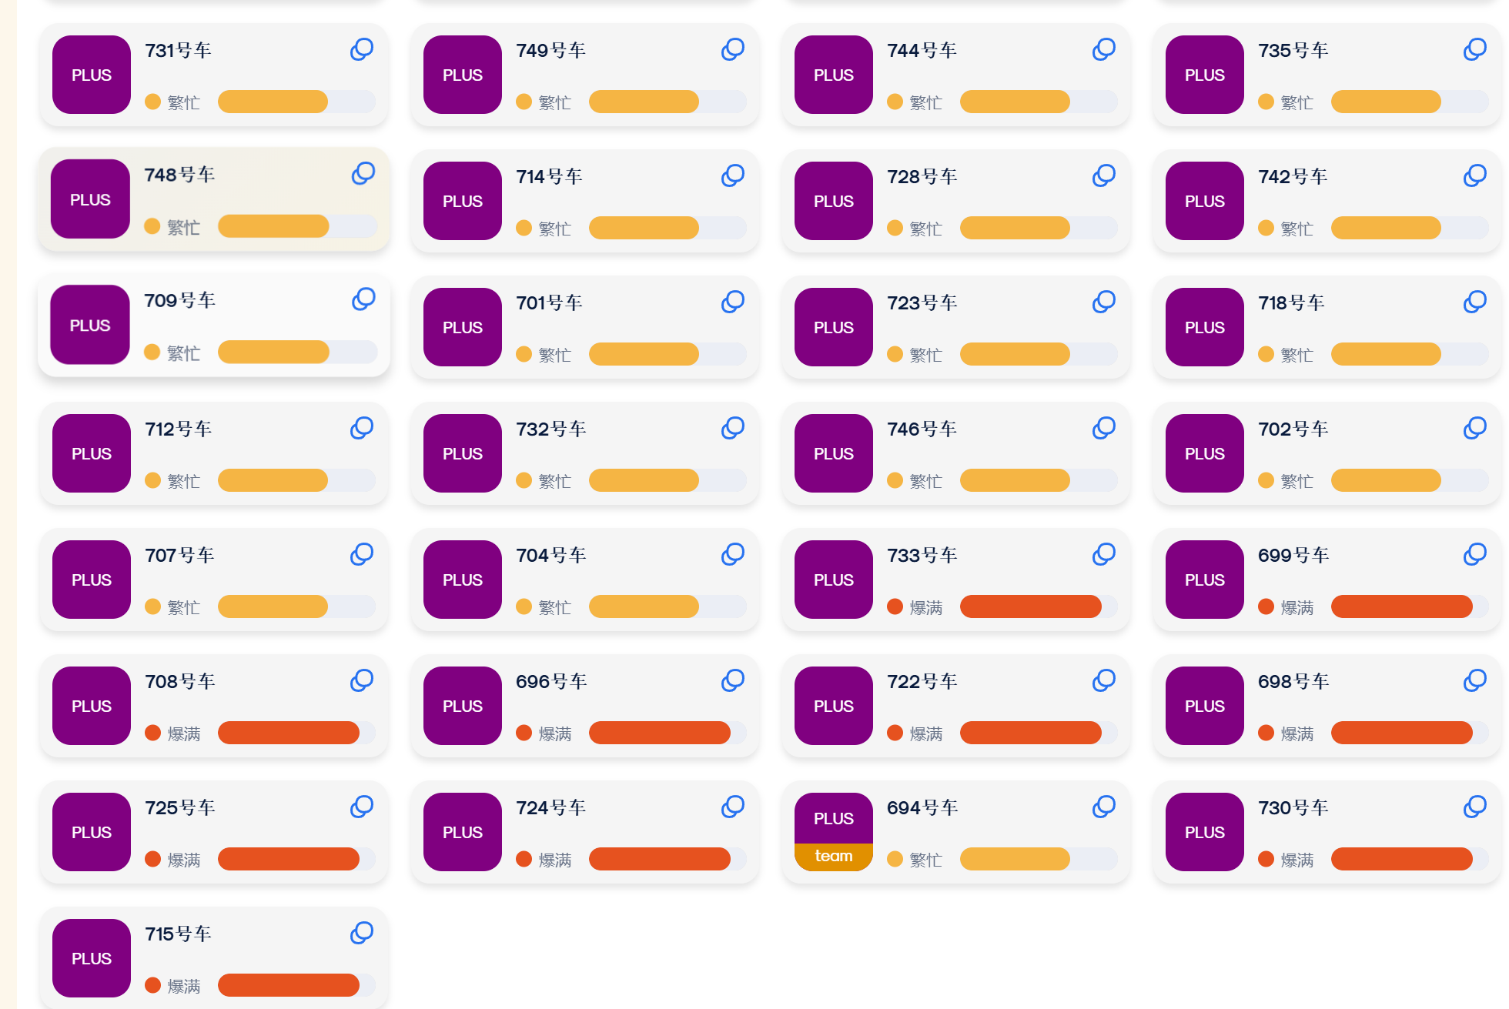The width and height of the screenshot is (1509, 1009).
Task: Click the PLUS badge on the 699号车 card
Action: pyautogui.click(x=1205, y=580)
